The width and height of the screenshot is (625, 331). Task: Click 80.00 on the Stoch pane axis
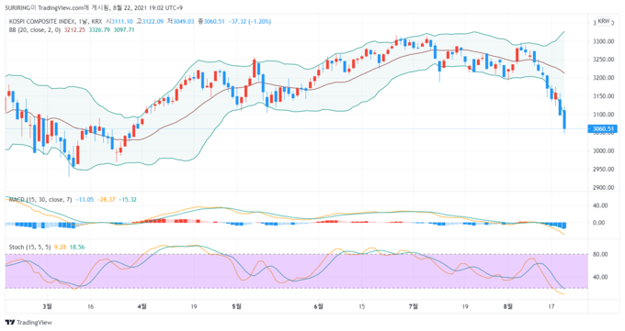(600, 254)
